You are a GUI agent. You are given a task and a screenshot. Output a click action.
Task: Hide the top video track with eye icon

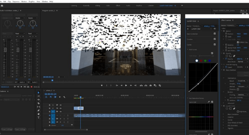61,105
